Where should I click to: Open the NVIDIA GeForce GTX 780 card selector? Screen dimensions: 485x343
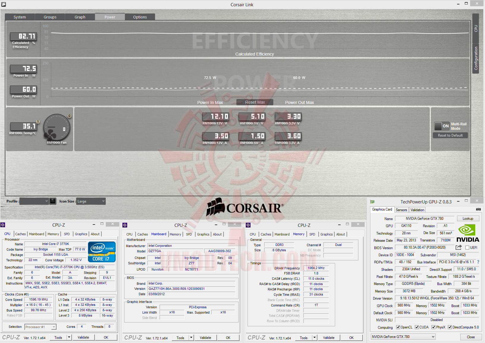(x=403, y=337)
